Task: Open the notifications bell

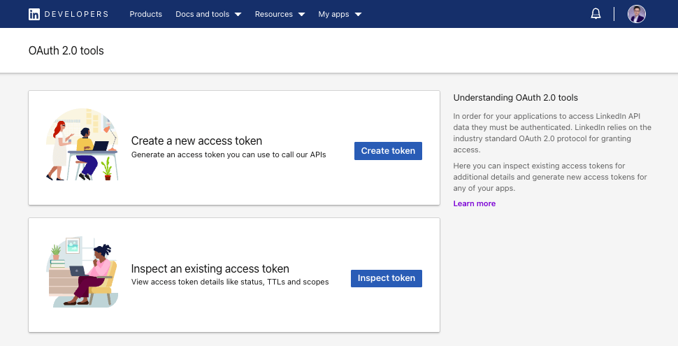Action: tap(596, 14)
